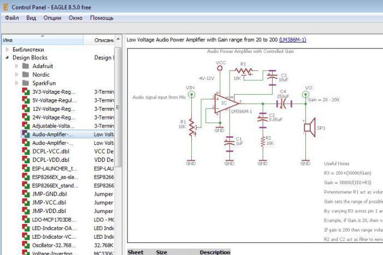Collapse the Design Blocks tree node

tap(7, 58)
